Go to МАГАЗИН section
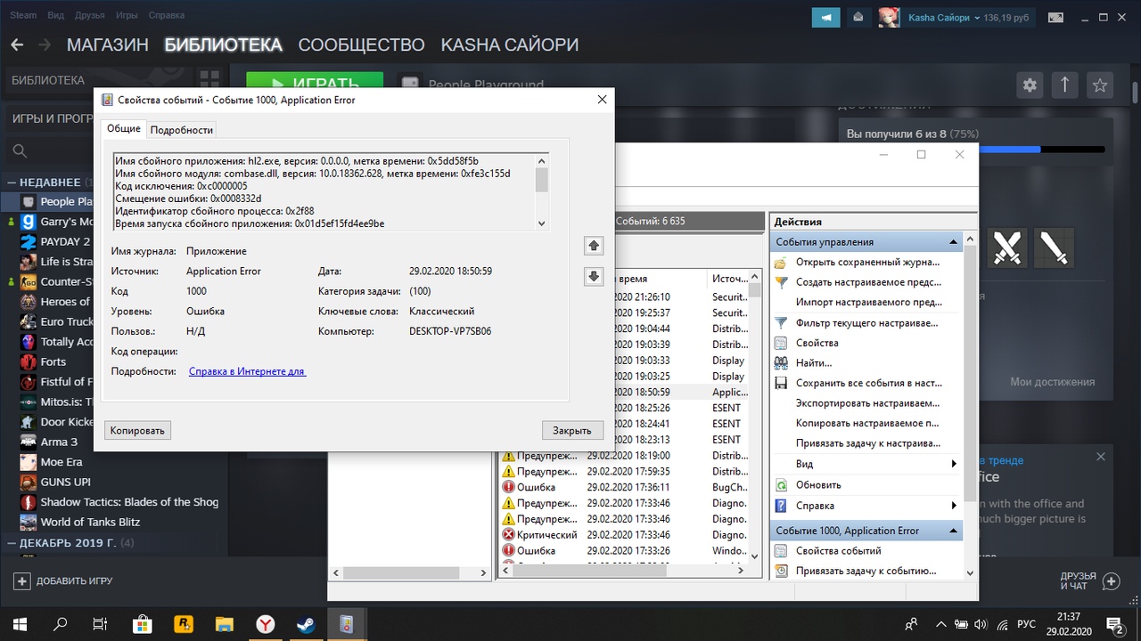1141x641 pixels. [x=107, y=45]
